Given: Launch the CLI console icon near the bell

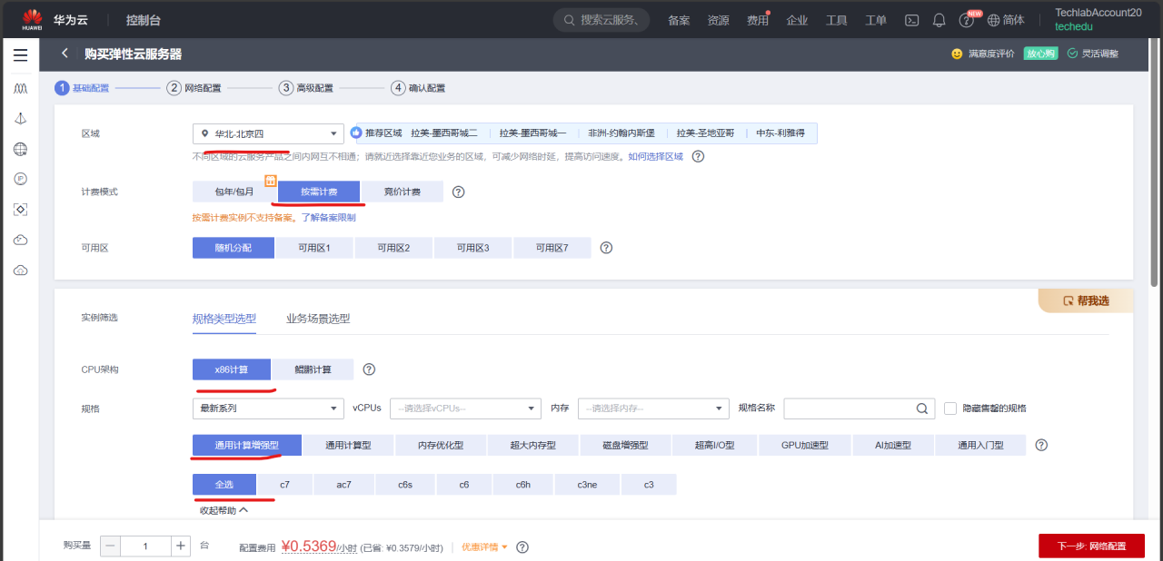Looking at the screenshot, I should pos(911,19).
